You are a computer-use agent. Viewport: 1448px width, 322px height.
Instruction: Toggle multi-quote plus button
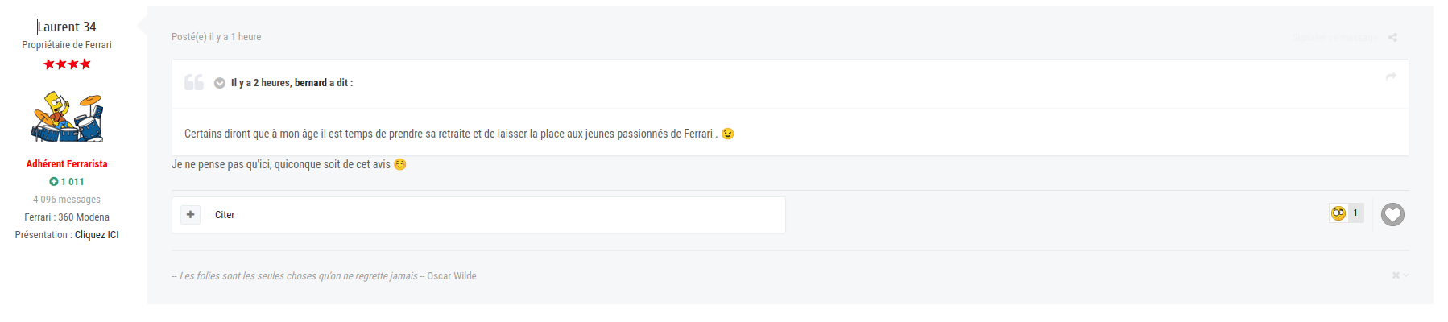click(x=190, y=215)
